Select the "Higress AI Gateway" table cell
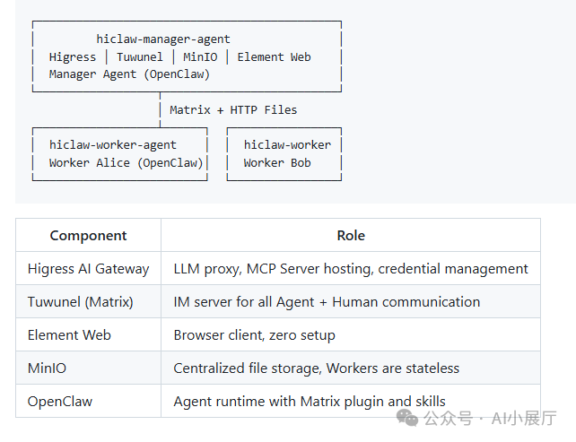 88,269
